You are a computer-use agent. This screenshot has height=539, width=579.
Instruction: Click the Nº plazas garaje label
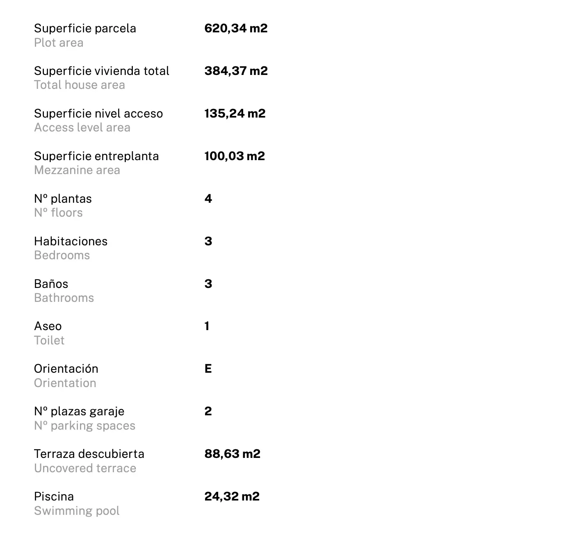79,412
